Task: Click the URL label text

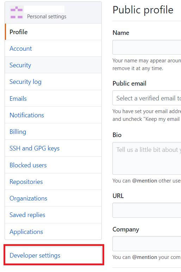Action: 118,196
